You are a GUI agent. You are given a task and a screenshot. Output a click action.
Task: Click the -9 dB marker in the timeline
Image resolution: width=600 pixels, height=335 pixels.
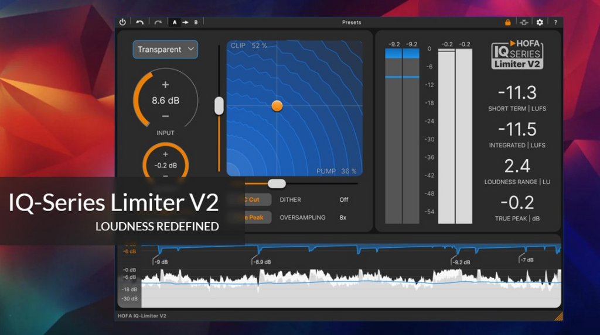[161, 262]
